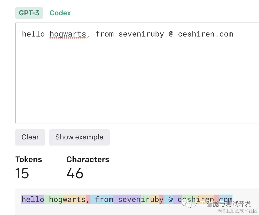
Task: Click inside the tokenizer text input area
Action: (137, 73)
